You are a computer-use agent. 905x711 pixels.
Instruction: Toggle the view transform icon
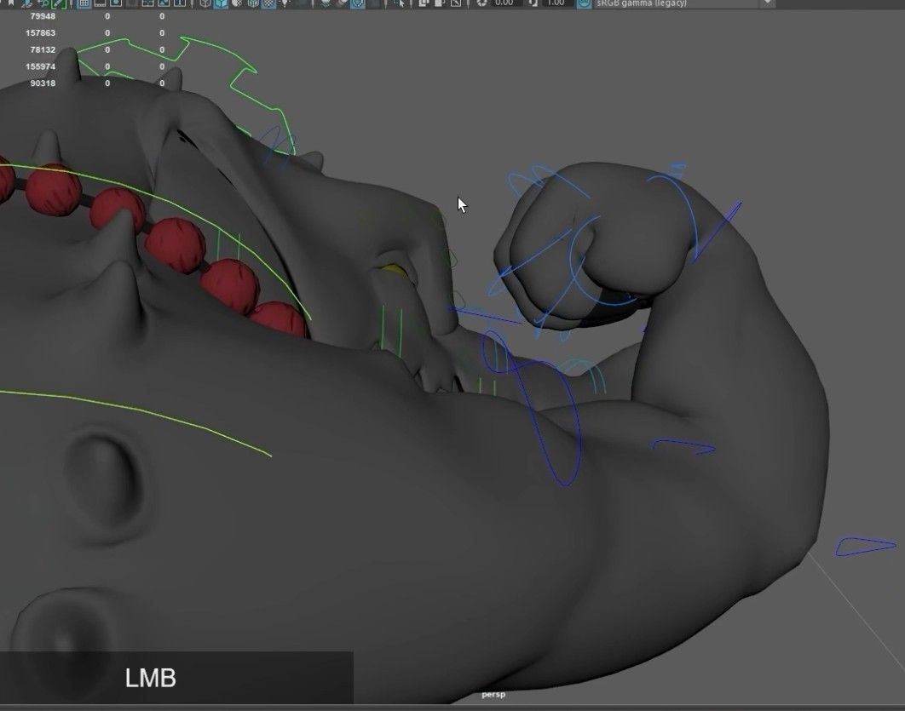click(x=584, y=3)
